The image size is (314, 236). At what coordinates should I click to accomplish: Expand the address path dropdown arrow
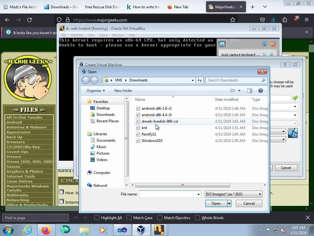[193, 80]
